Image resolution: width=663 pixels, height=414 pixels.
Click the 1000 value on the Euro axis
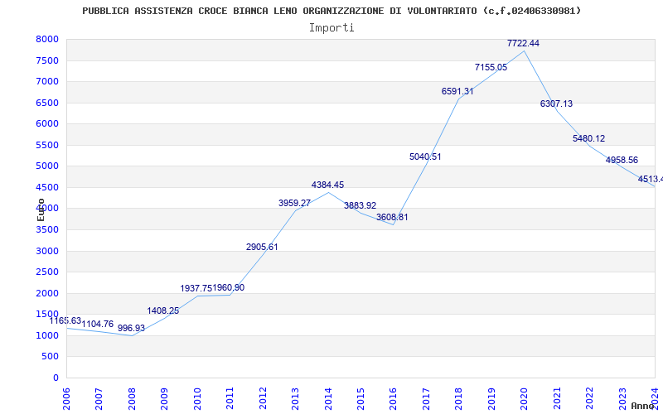click(x=47, y=335)
